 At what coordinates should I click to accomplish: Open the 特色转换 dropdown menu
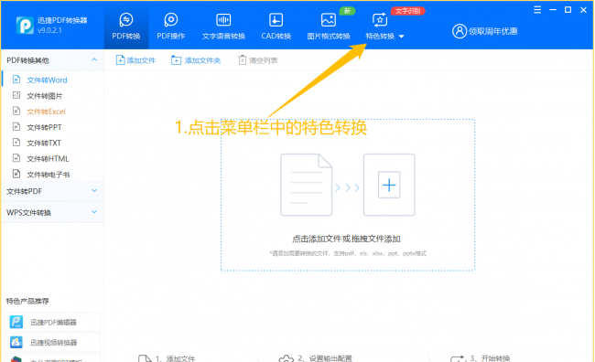(x=384, y=26)
